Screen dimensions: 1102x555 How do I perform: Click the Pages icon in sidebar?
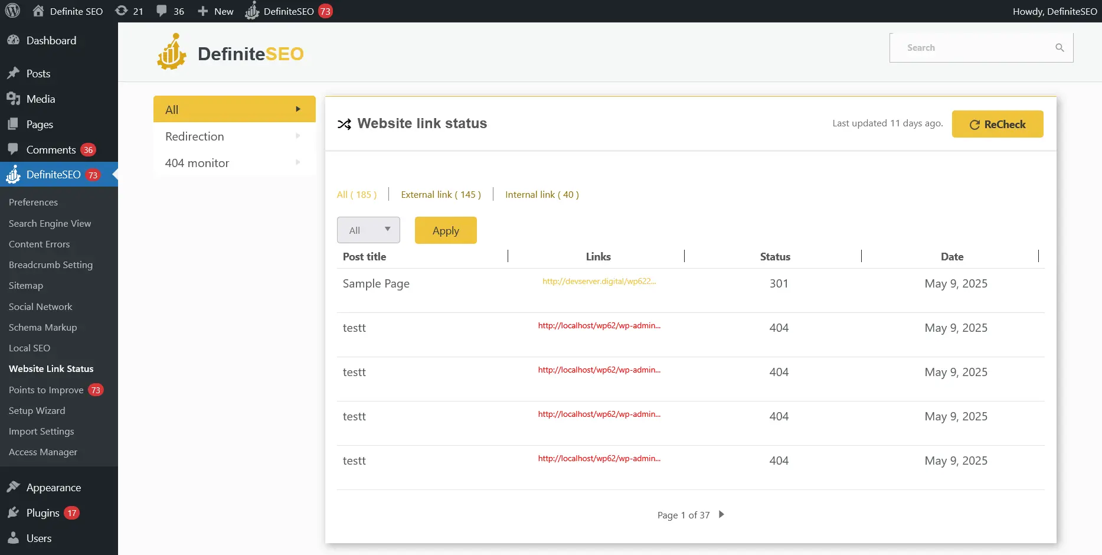[13, 124]
